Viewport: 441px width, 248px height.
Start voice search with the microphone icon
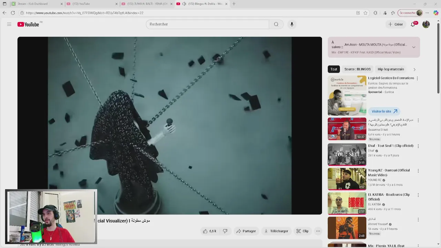pos(292,24)
